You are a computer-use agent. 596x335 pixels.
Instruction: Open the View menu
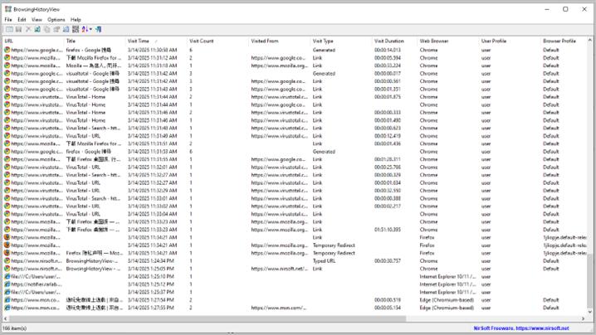37,19
